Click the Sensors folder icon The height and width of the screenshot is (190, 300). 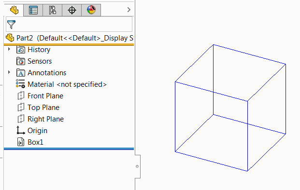coord(21,61)
